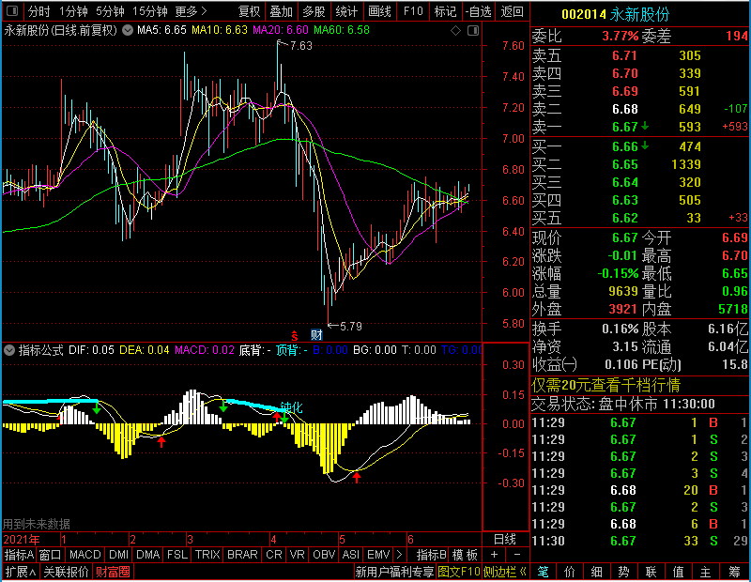Select the 1分钟 period
The image size is (751, 582).
click(x=73, y=11)
